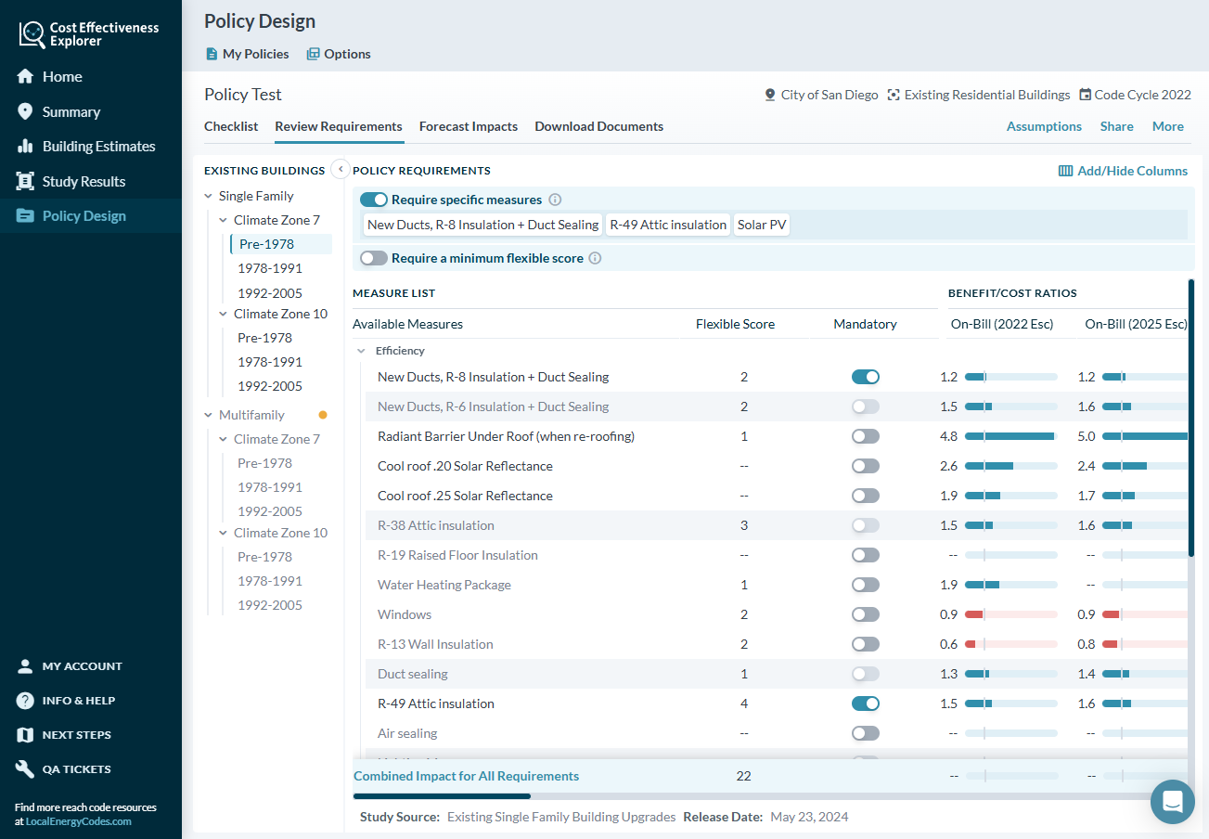The width and height of the screenshot is (1209, 839).
Task: Collapse the Multifamily tree node
Action: click(209, 415)
